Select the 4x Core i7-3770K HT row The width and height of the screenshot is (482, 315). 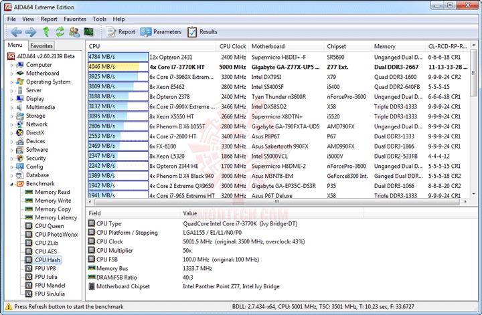click(x=278, y=67)
